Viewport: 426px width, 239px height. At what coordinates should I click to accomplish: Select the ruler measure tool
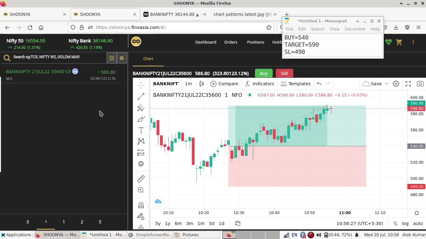click(141, 179)
